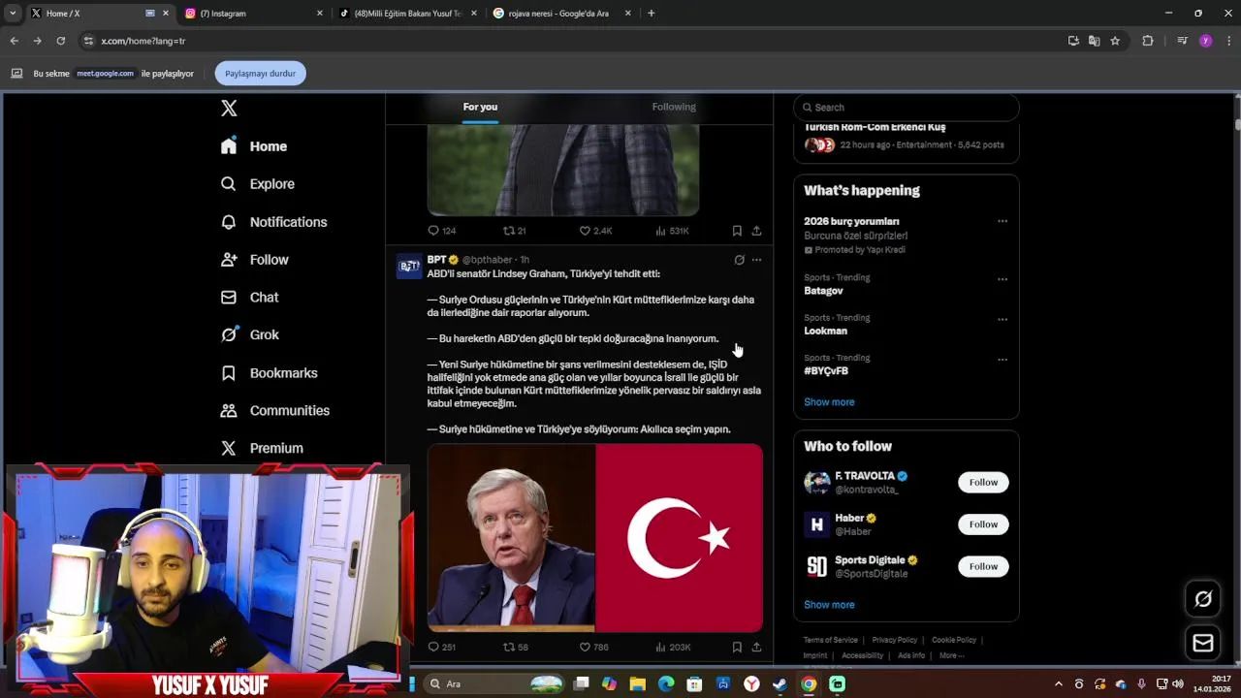Image resolution: width=1241 pixels, height=698 pixels.
Task: Go to Home in the X sidebar
Action: (254, 146)
